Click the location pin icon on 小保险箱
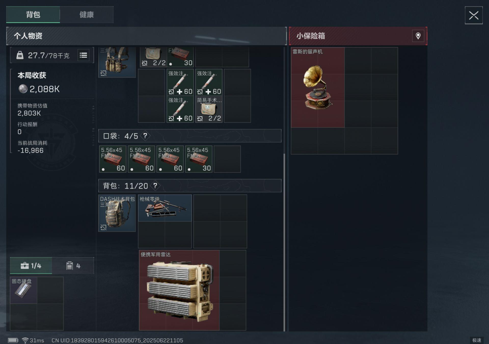 pyautogui.click(x=418, y=36)
